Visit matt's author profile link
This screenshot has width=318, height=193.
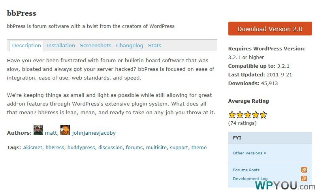[x=51, y=133]
